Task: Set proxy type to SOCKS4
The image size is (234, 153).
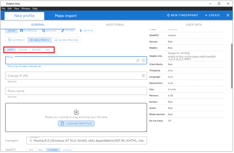Action: pyautogui.click(x=23, y=50)
